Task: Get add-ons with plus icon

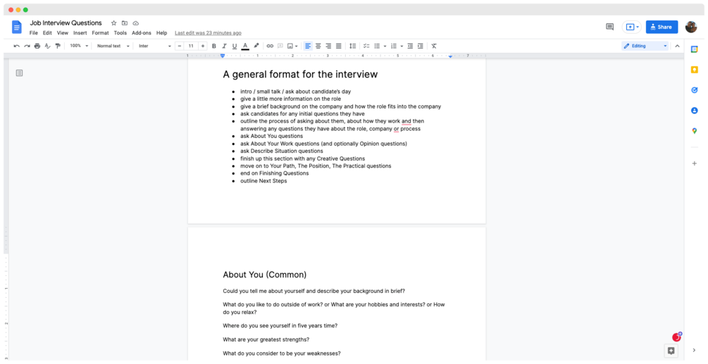Action: 695,163
